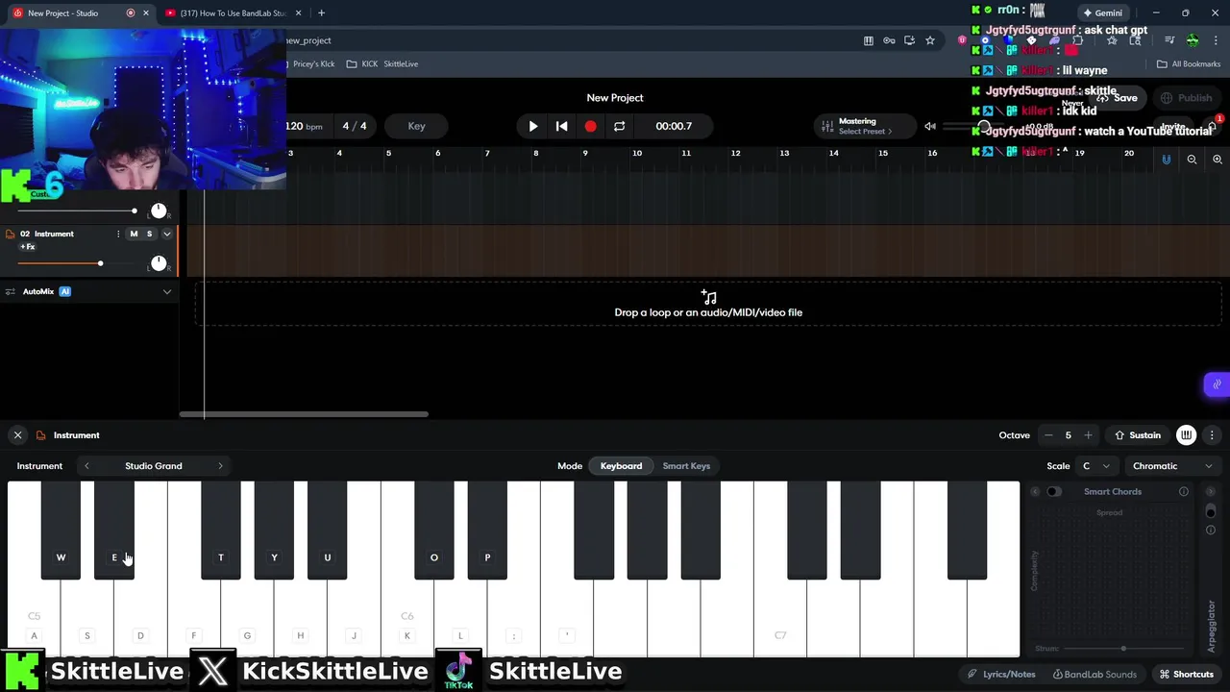
Task: Open the Smart Chords info icon
Action: click(x=1184, y=492)
